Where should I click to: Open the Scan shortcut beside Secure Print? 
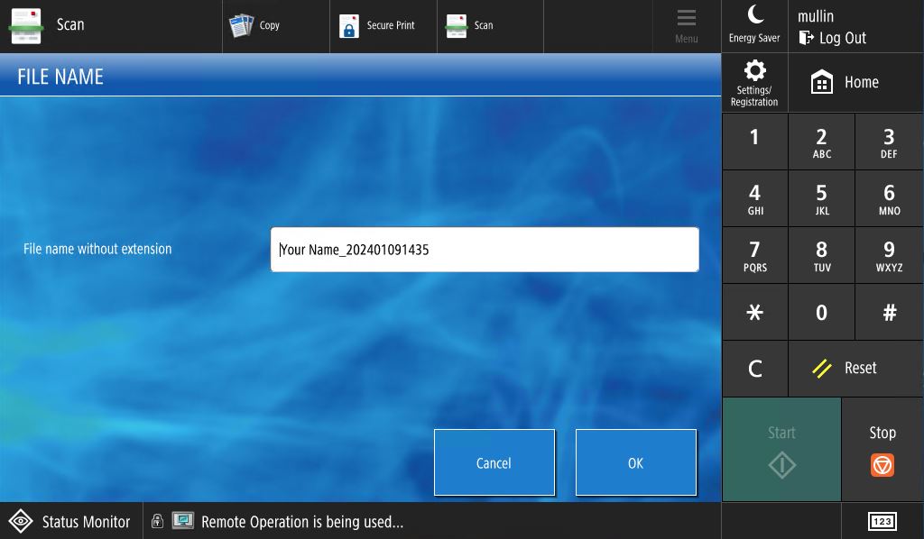coord(490,26)
